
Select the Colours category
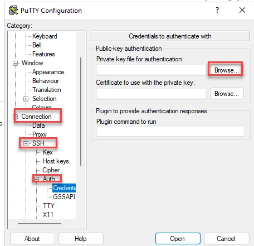tap(42, 107)
